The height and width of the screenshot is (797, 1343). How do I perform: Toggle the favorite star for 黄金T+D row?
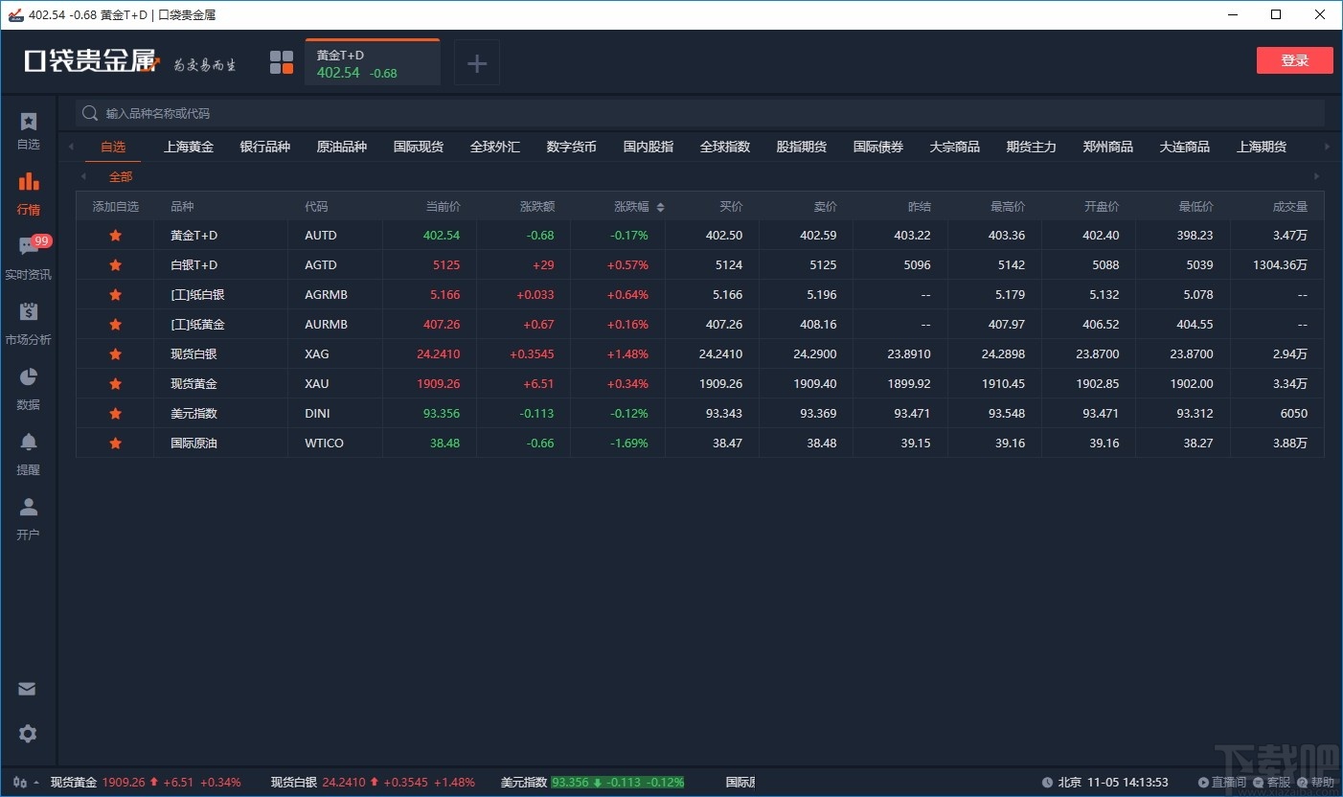[115, 235]
